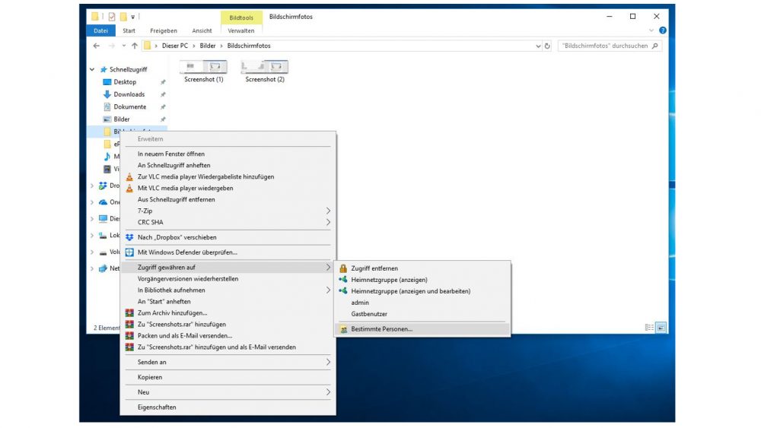Click the Heimnetzgruppe (anzeigen) share icon
Viewport: 761px width, 428px height.
coord(343,280)
